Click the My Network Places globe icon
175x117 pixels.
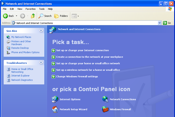[8, 37]
